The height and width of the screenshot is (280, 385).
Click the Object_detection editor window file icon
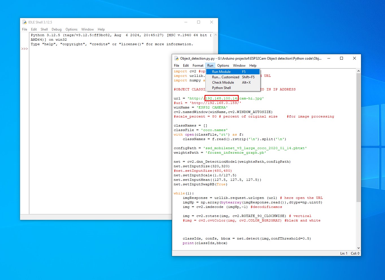click(x=177, y=58)
